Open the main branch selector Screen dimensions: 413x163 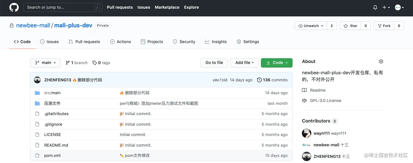point(45,63)
